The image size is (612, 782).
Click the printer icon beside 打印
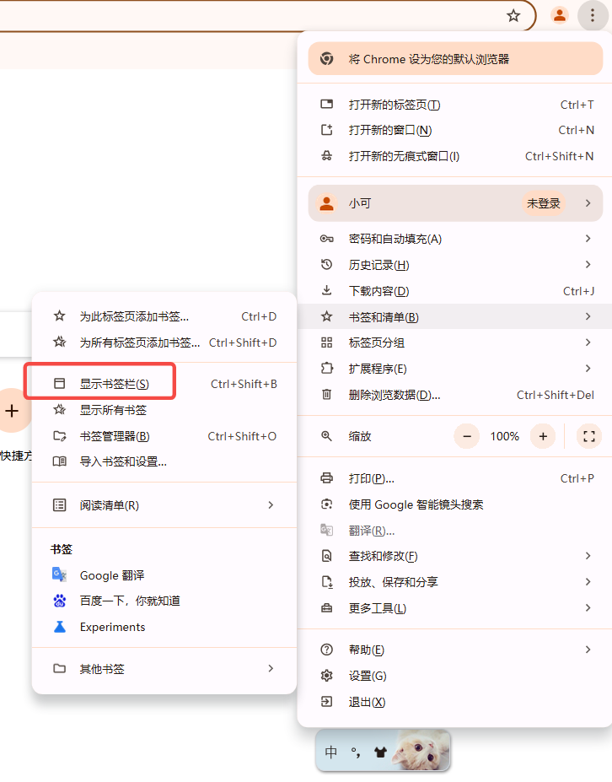point(326,478)
